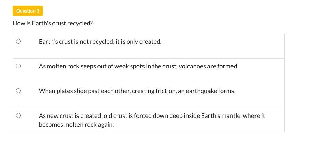Click the answer beginning "When plates slide past"
The width and height of the screenshot is (310, 147).
(137, 91)
